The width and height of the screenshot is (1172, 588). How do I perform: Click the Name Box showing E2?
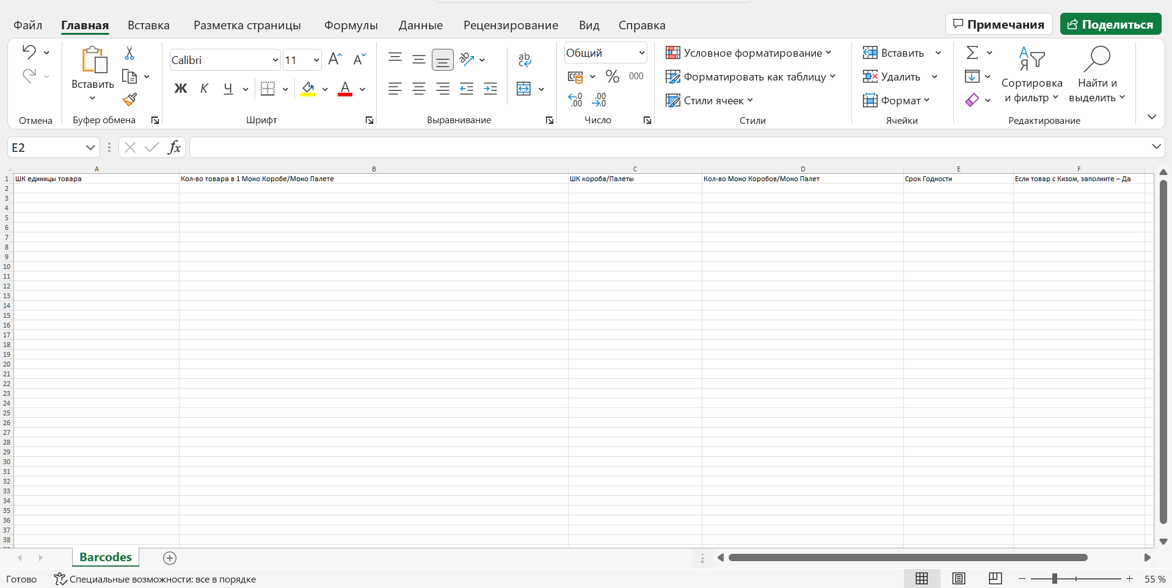pyautogui.click(x=46, y=148)
